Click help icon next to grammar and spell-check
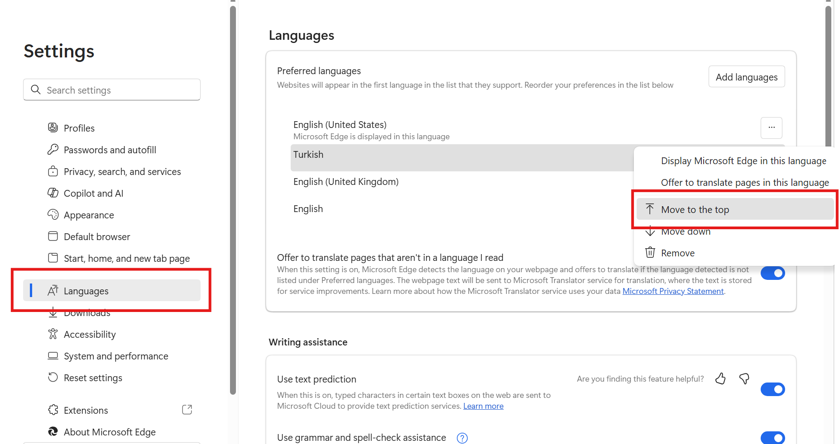 (x=462, y=438)
